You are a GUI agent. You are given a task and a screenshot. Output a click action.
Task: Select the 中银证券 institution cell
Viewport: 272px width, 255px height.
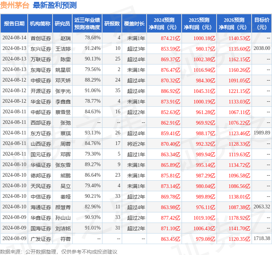coord(41,81)
